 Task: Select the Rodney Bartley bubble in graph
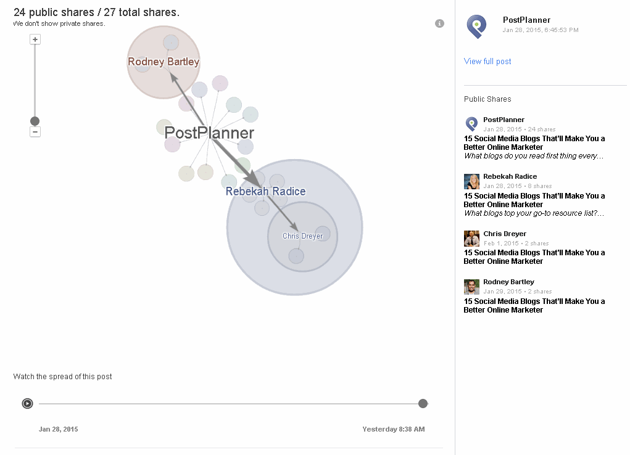164,62
